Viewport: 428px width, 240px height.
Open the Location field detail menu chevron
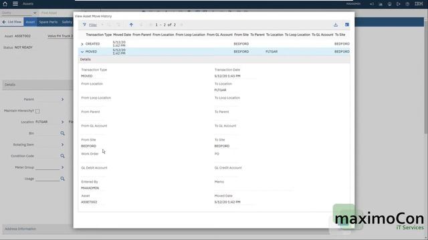(62, 122)
